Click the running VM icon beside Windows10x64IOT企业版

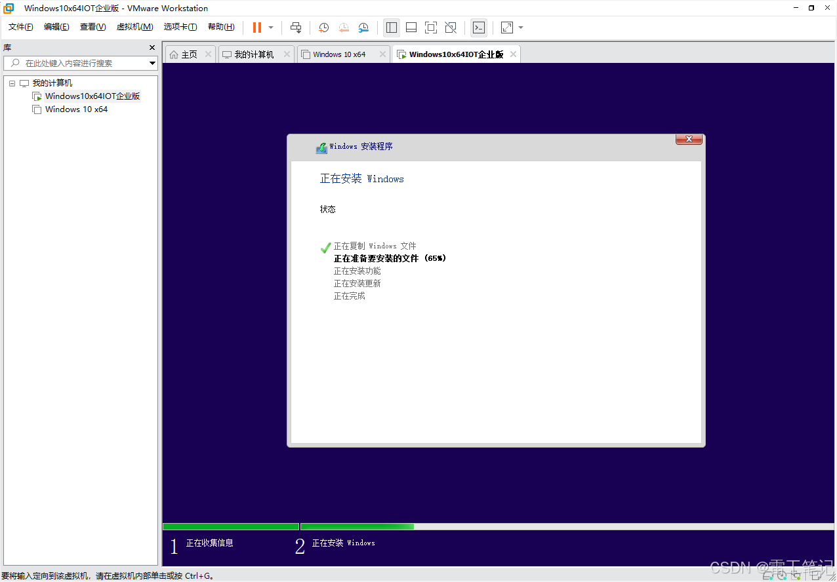click(x=37, y=96)
